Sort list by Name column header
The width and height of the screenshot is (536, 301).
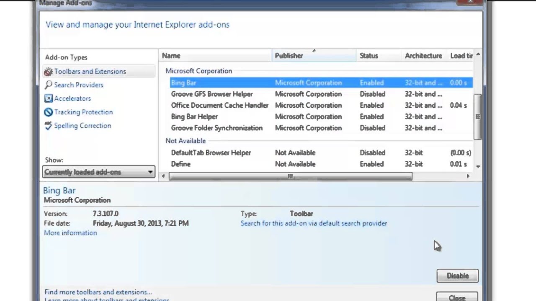[215, 56]
